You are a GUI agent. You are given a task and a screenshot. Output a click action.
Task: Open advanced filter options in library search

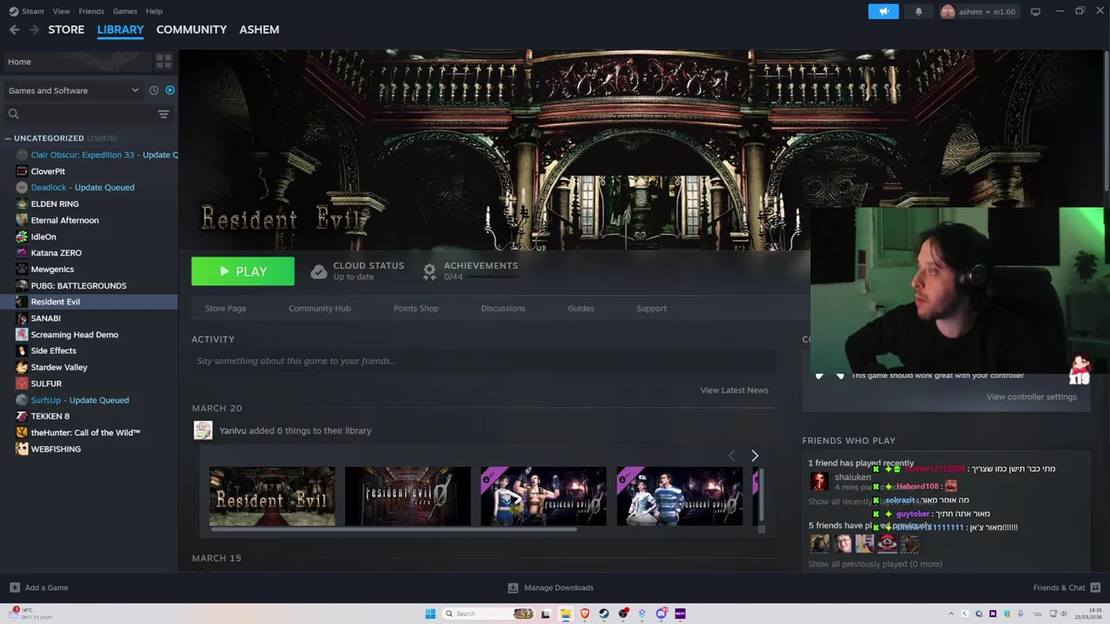coord(163,114)
